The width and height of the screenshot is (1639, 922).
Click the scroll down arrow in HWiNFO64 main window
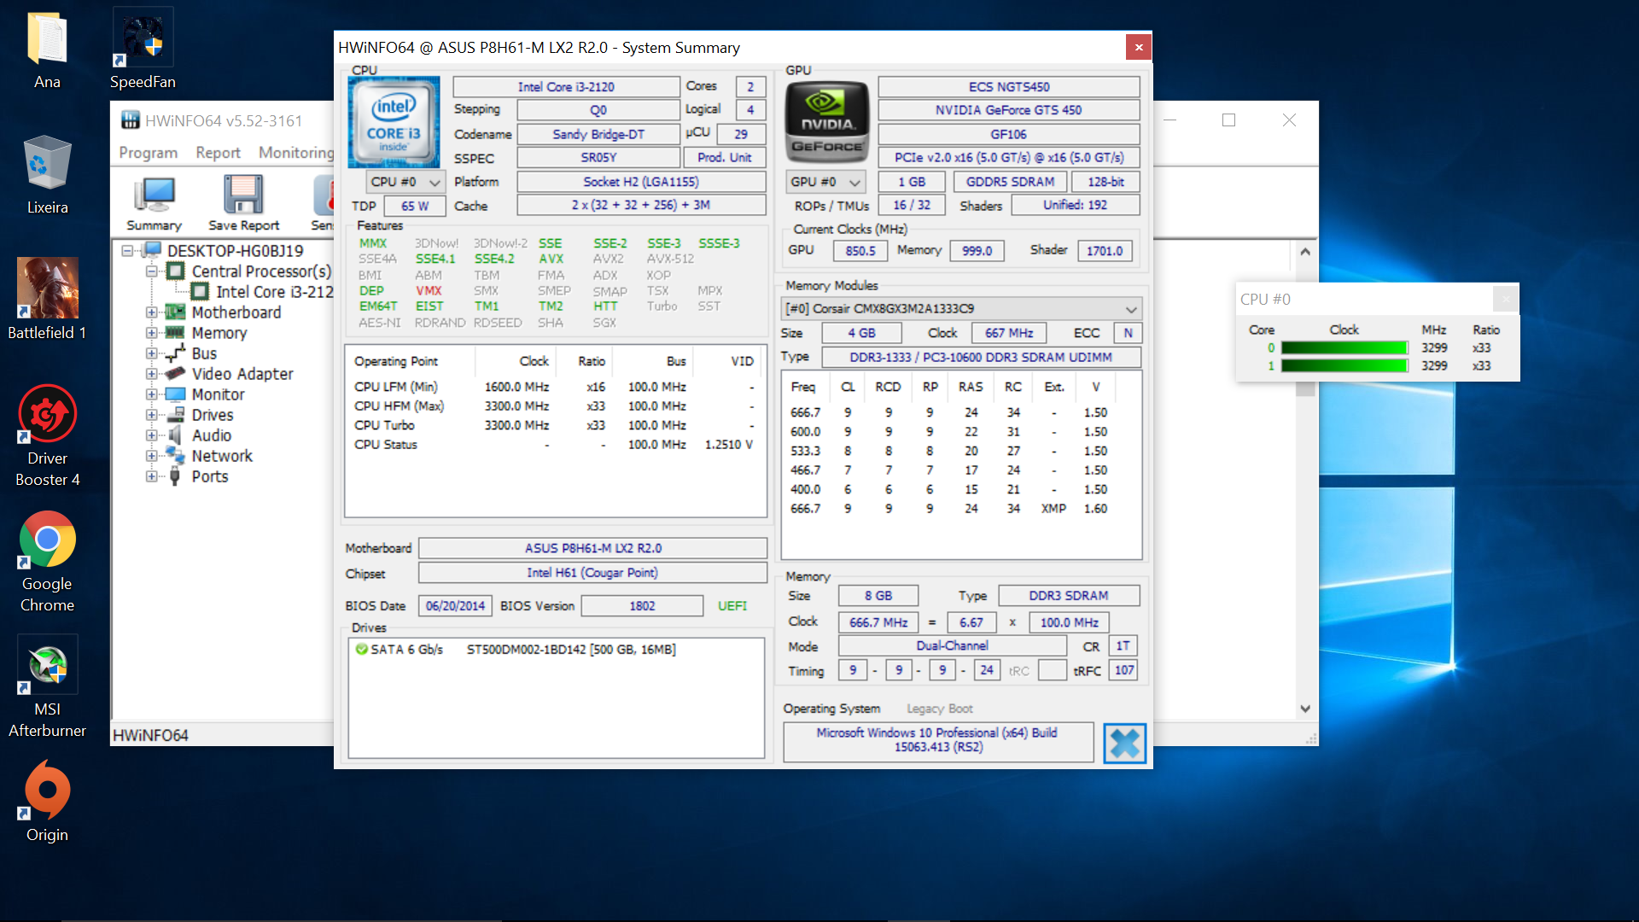(x=1305, y=709)
